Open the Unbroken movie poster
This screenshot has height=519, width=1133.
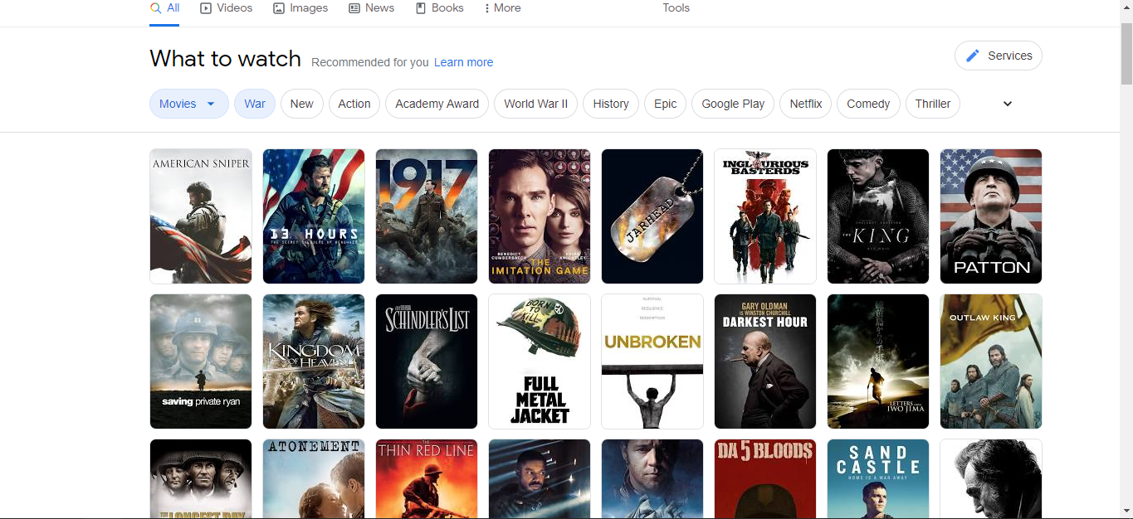[x=652, y=361]
